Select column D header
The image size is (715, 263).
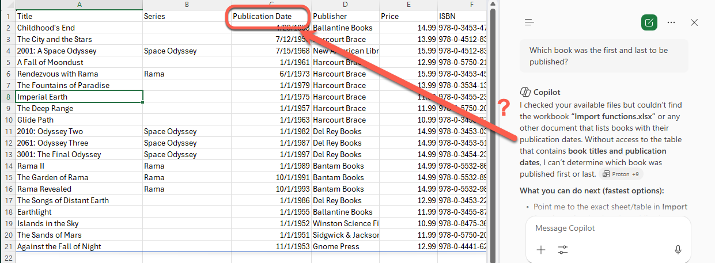pos(345,5)
